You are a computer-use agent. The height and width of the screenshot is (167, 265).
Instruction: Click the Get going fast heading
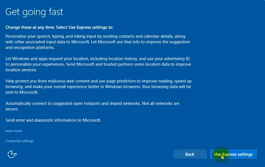point(34,12)
